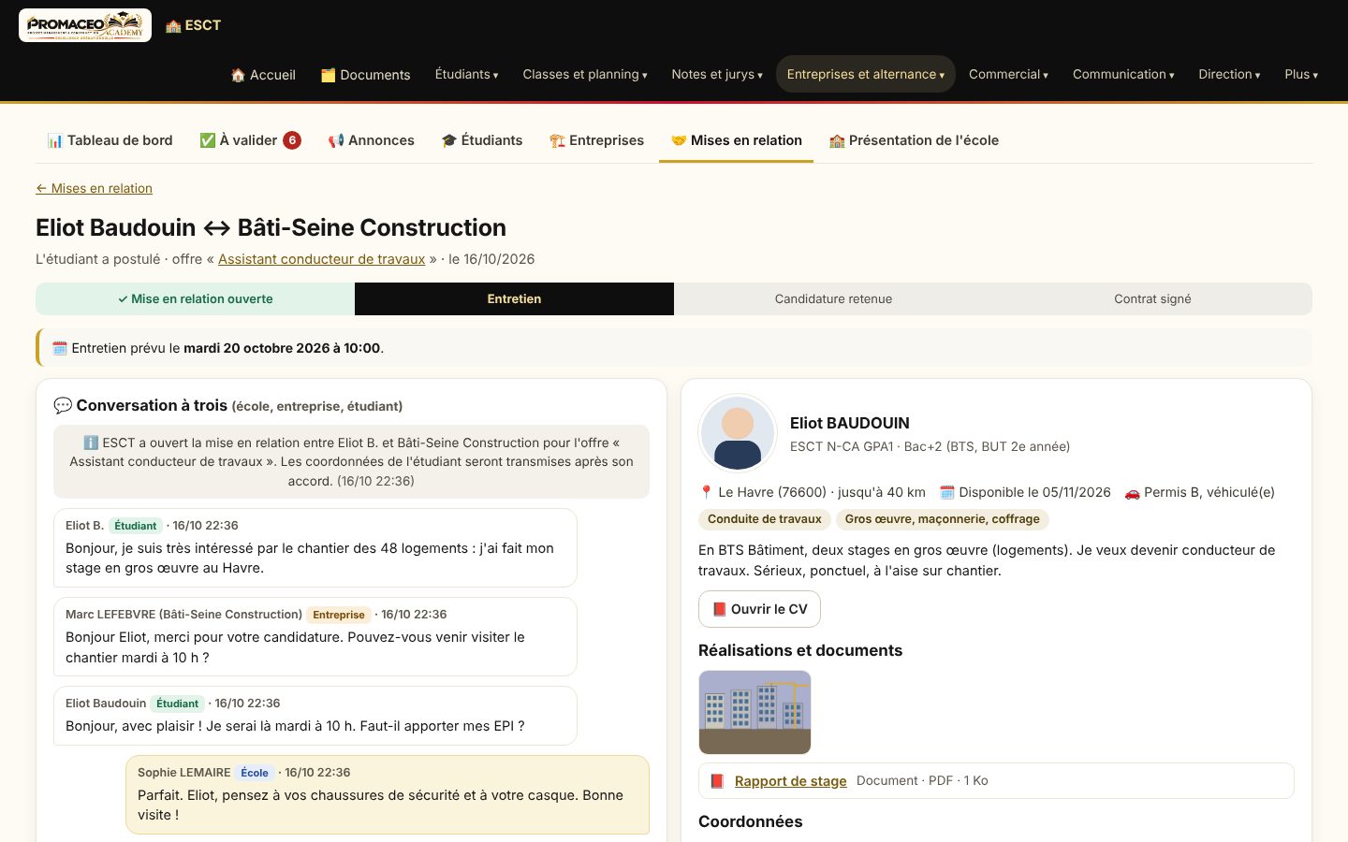This screenshot has width=1348, height=842.
Task: Click the speech bubble icon by Conversation à trois
Action: click(63, 405)
